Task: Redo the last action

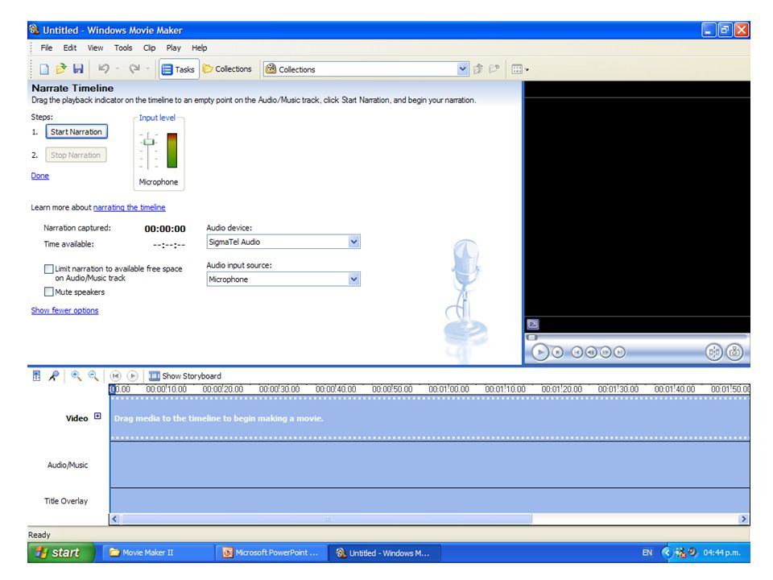Action: click(x=134, y=69)
